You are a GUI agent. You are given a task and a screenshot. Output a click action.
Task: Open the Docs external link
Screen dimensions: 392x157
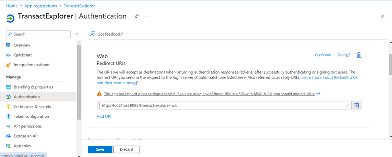coord(344,55)
